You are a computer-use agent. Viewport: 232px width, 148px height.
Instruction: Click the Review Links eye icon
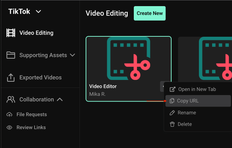(9, 127)
